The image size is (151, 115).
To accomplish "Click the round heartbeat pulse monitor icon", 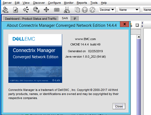I will 92,10.
